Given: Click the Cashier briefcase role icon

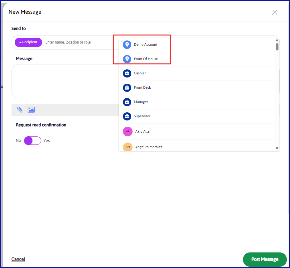Looking at the screenshot, I should point(127,73).
